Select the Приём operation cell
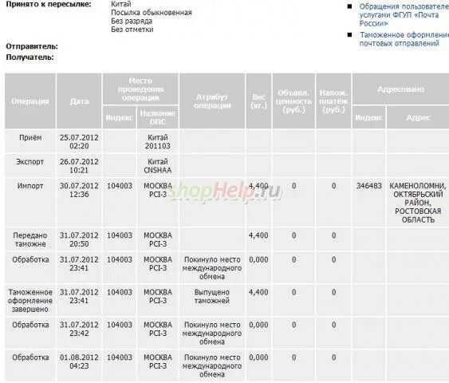This screenshot has width=449, height=383. [30, 141]
